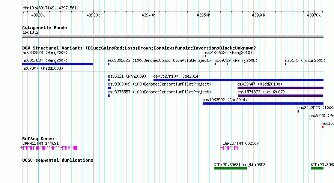Viewport: 334px width, 183px height.
Task: Click the nsv9719 blue bracket glyph
Action: tap(221, 64)
